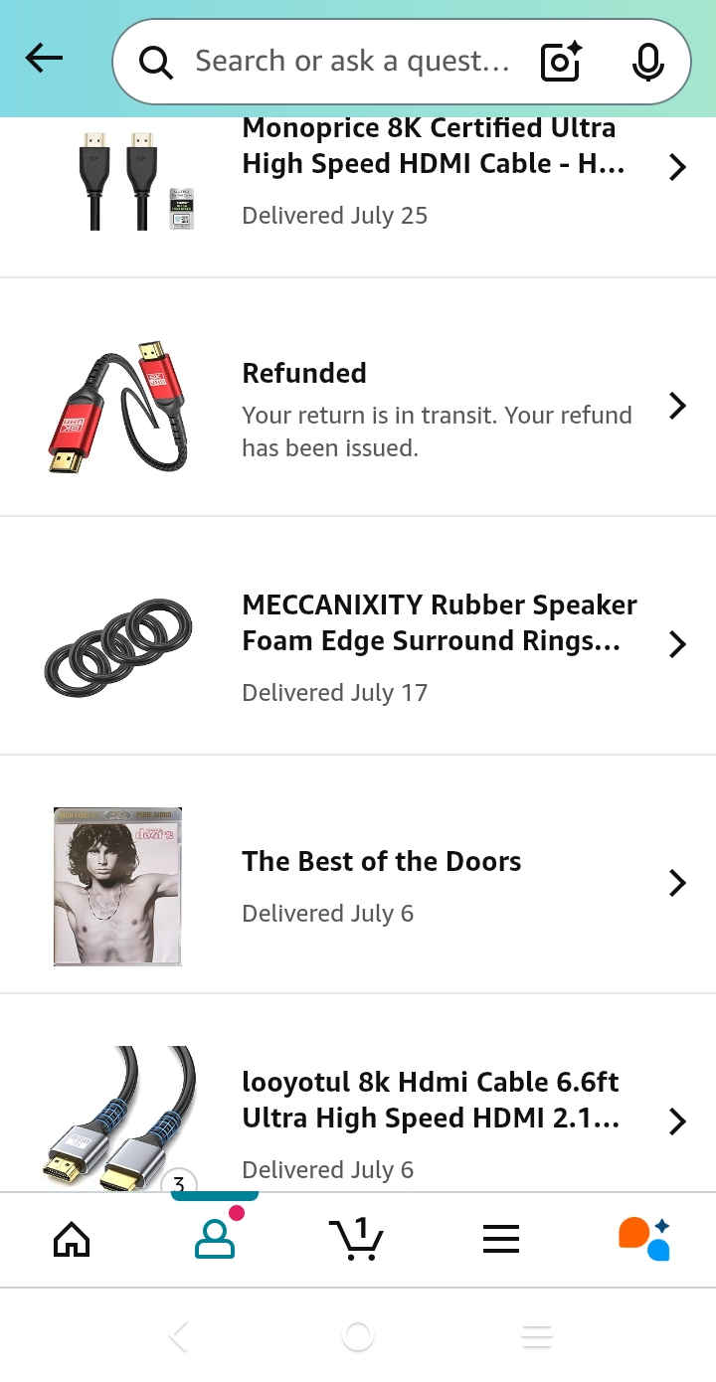Screen dimensions: 716x1382
Task: Expand Refunded order details chevron
Action: pyautogui.click(x=677, y=406)
